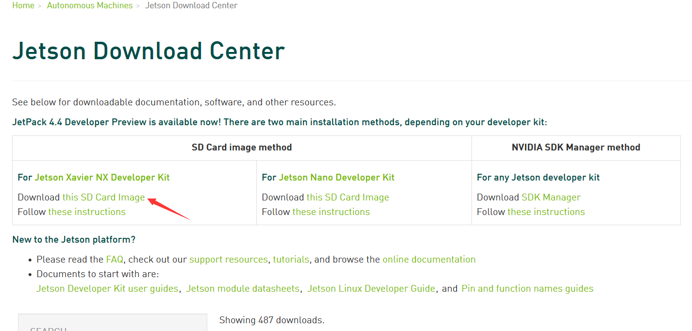Screen dimensions: 692x331
Task: Download SD Card Image for Xavier NX
Action: point(104,197)
